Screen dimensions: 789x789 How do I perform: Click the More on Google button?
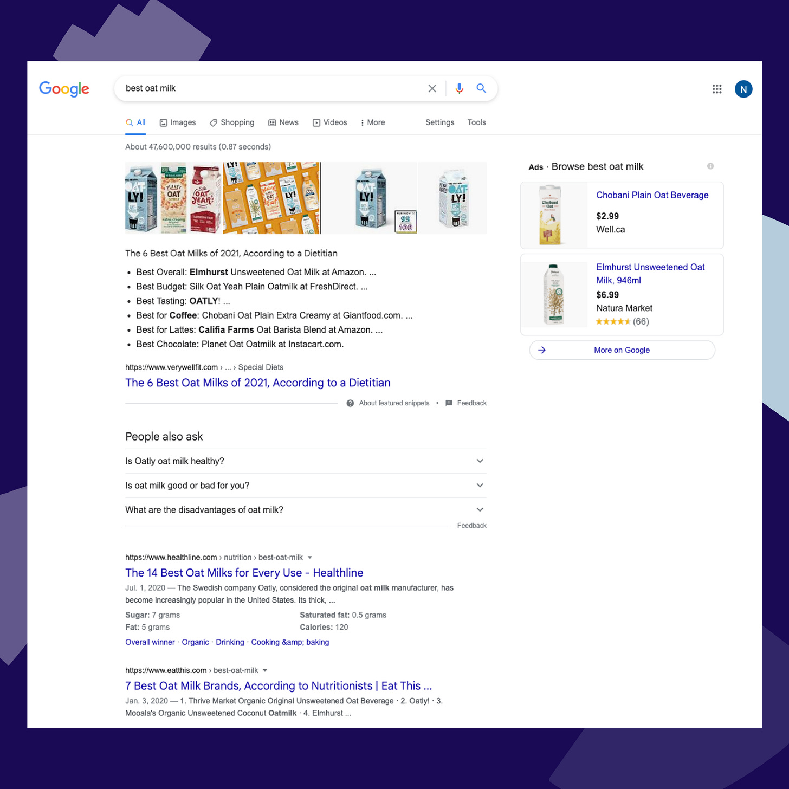[x=622, y=350]
